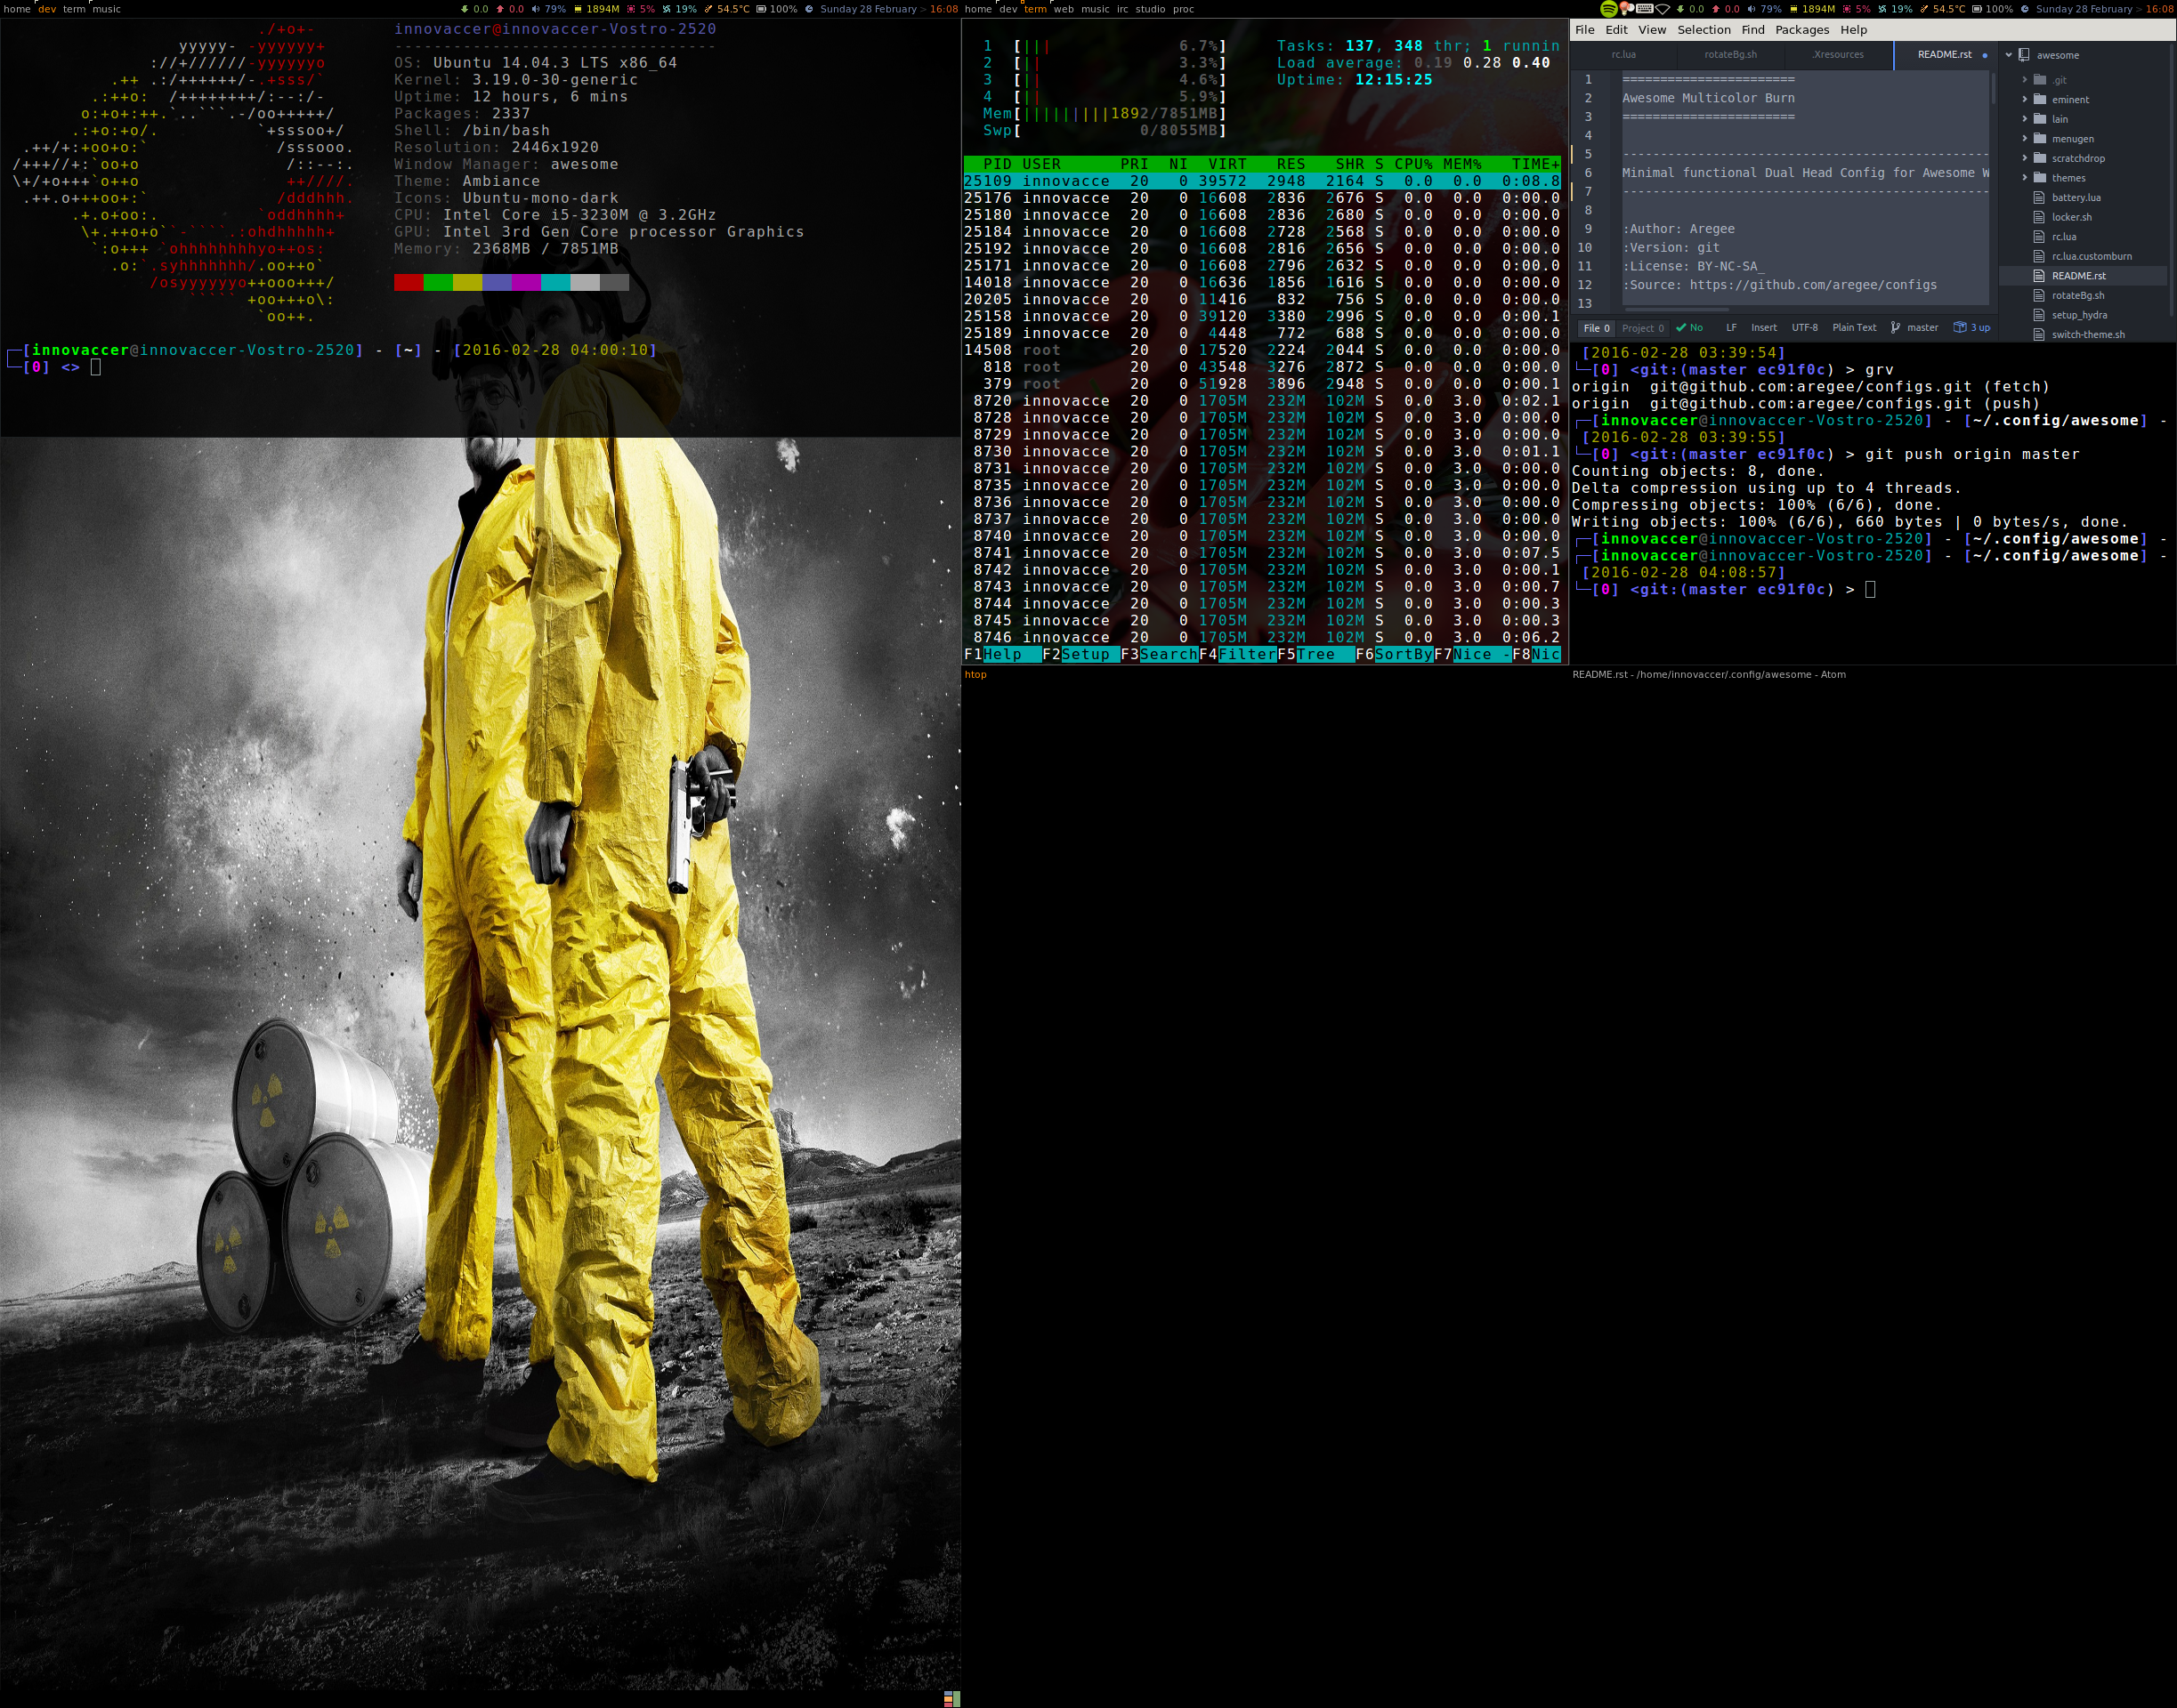This screenshot has width=2177, height=1708.
Task: Open Atom's Packages menu
Action: 1801,30
